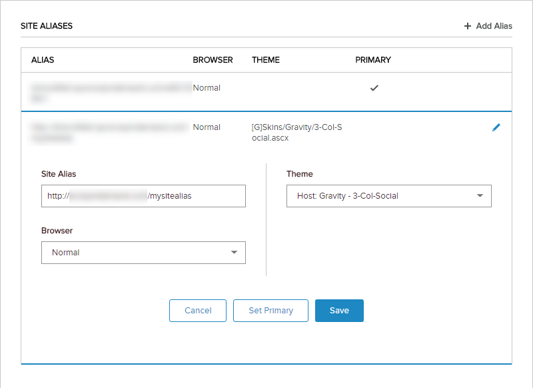Open the Browser dropdown showing Normal
The height and width of the screenshot is (388, 533).
[x=143, y=252]
